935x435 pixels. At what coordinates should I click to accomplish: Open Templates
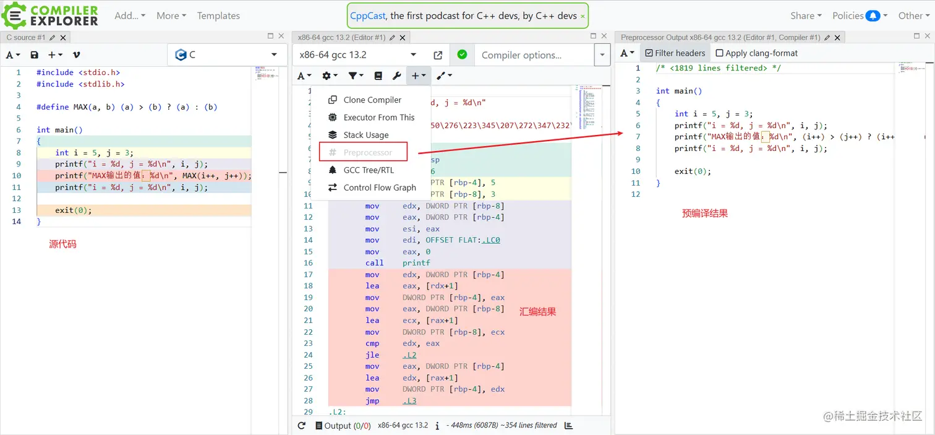pyautogui.click(x=218, y=16)
